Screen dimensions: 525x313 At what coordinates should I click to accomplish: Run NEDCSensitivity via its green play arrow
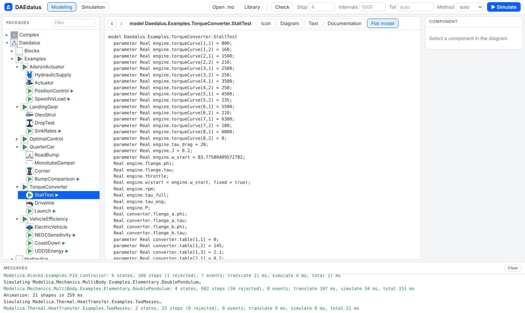pyautogui.click(x=74, y=235)
